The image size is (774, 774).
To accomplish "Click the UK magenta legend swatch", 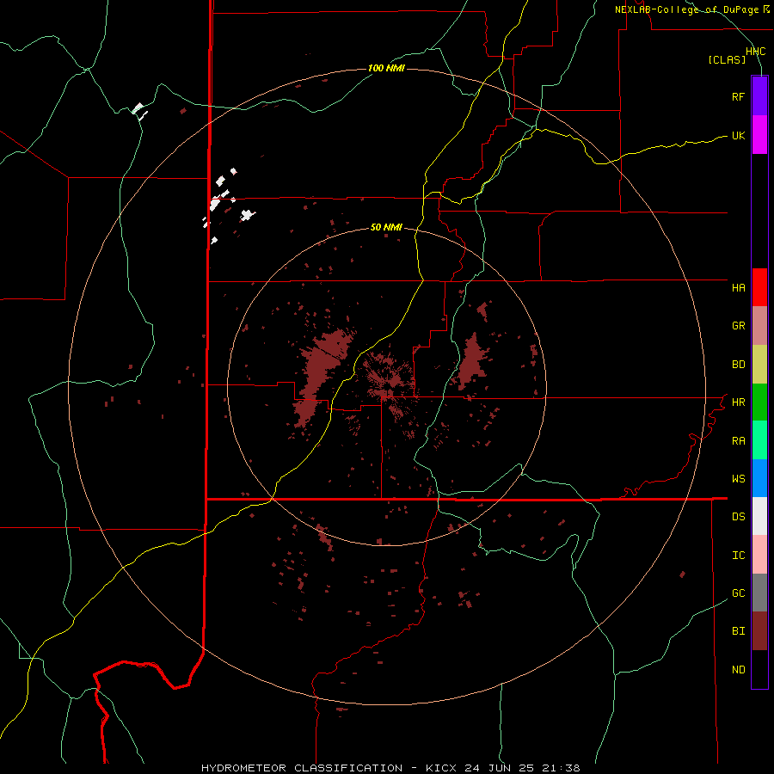I will (759, 135).
